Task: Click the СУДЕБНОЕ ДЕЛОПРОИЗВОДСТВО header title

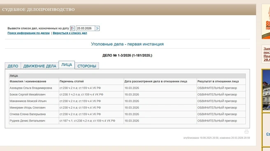Action: click(x=38, y=9)
